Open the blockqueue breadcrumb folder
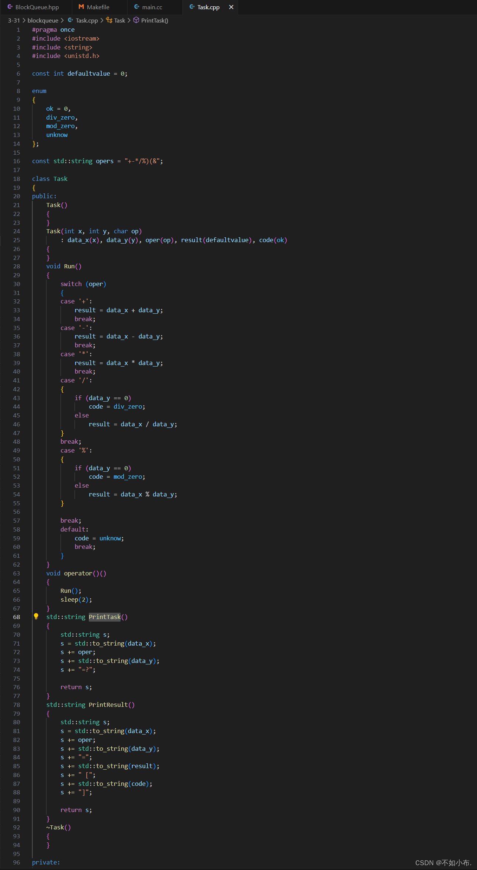 point(43,20)
